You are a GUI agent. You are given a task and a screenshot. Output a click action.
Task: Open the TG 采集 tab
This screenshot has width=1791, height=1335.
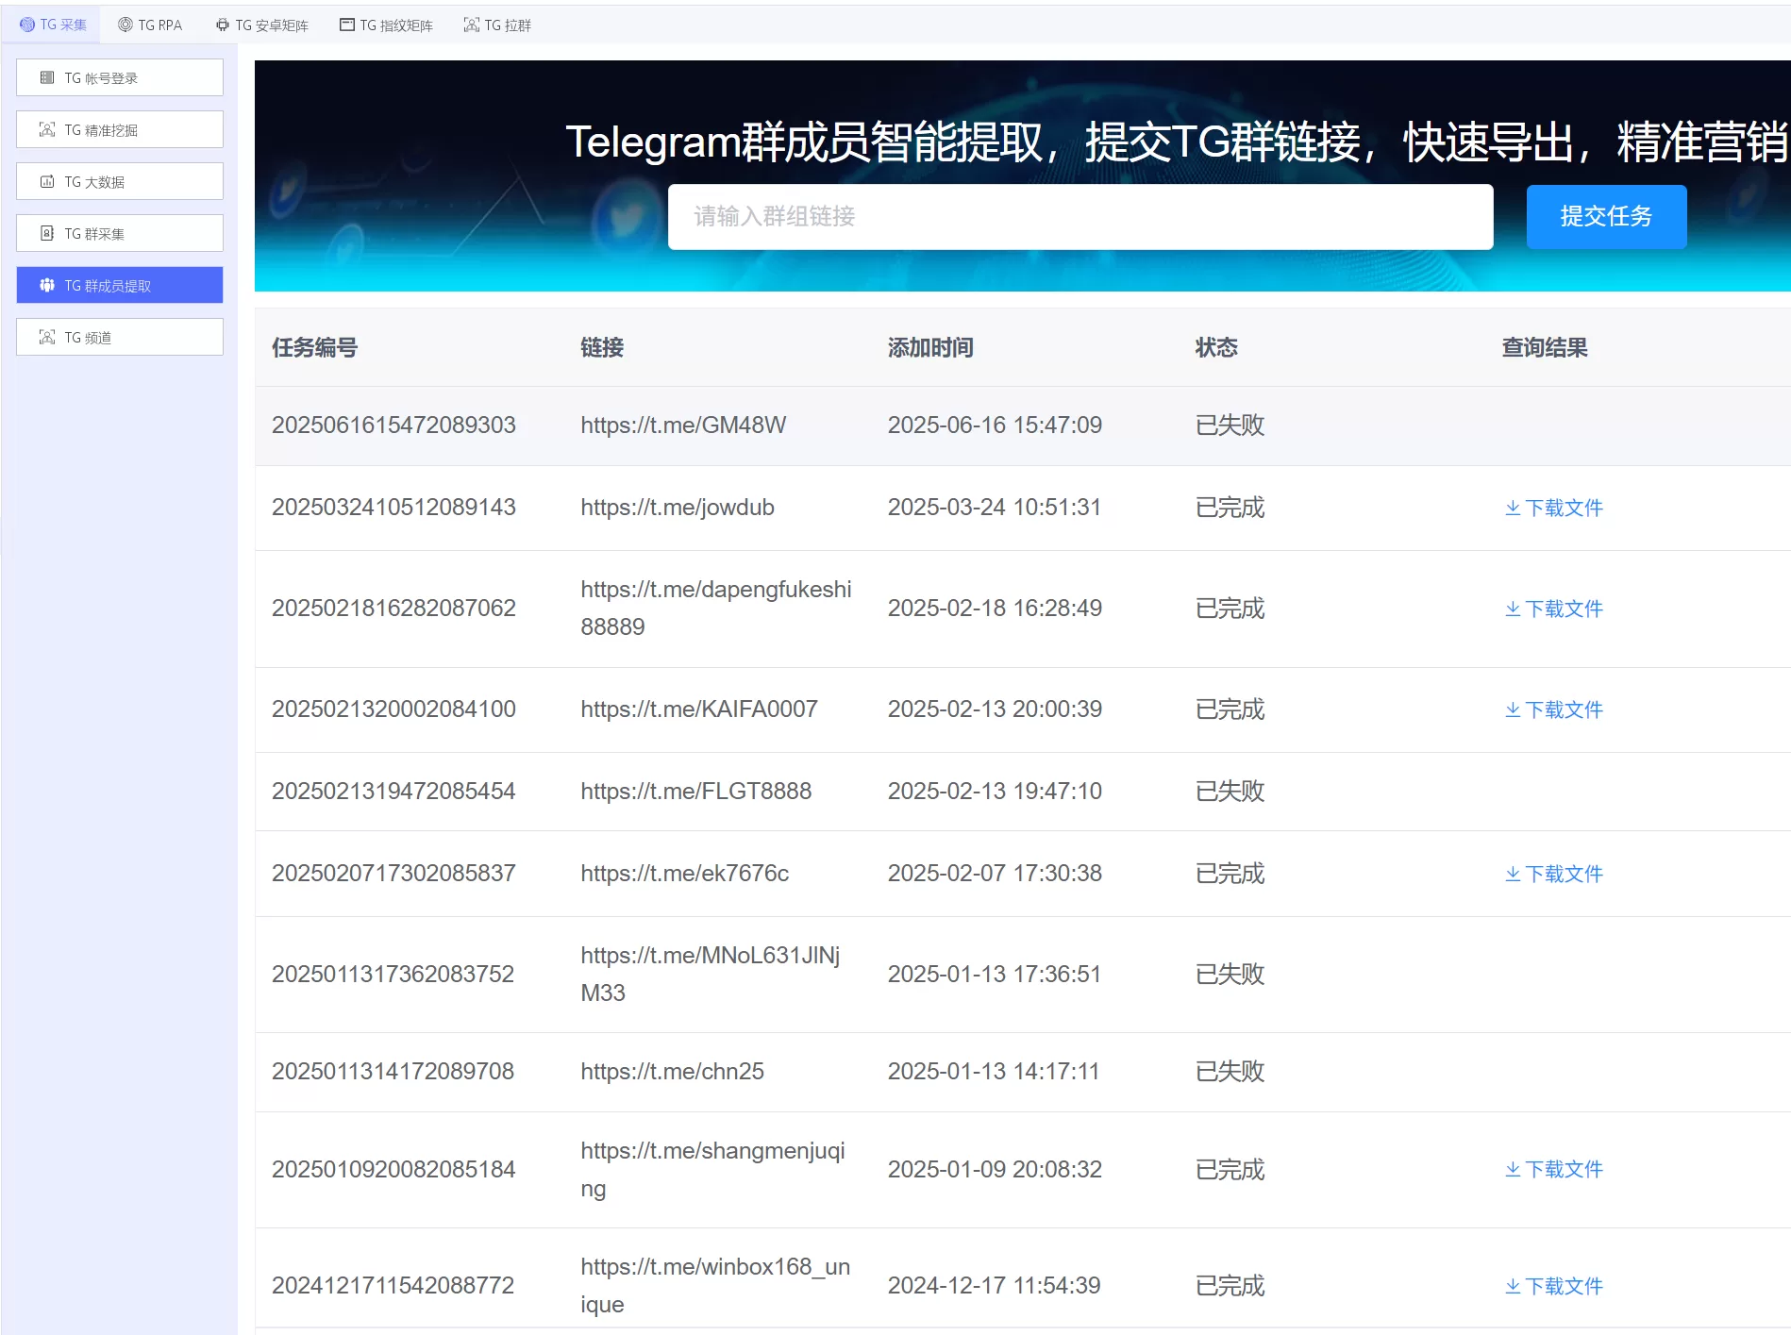54,25
